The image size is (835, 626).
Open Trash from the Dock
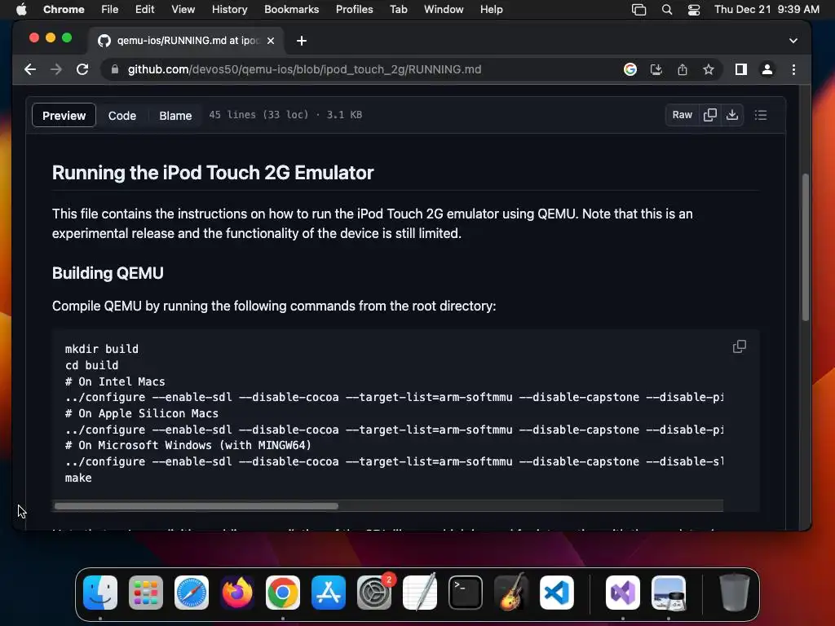tap(735, 593)
